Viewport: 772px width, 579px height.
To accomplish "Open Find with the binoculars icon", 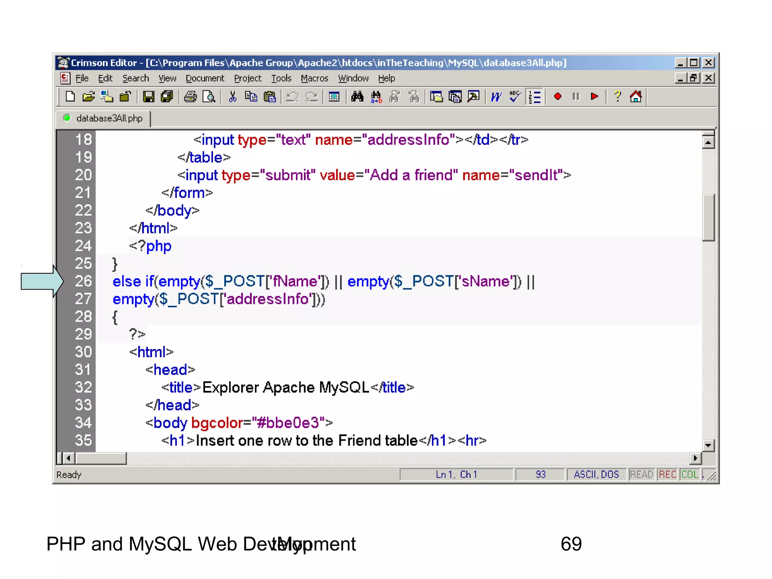I will tap(357, 97).
